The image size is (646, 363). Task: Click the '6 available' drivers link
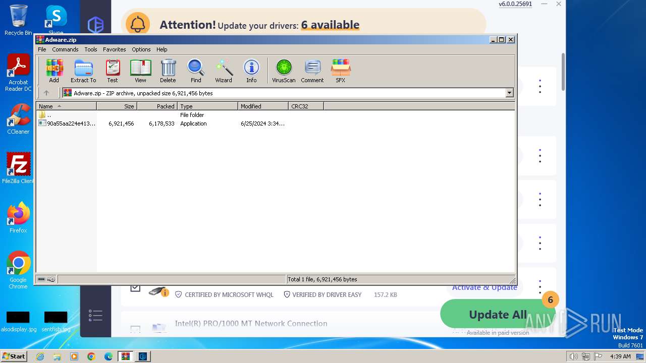click(330, 25)
